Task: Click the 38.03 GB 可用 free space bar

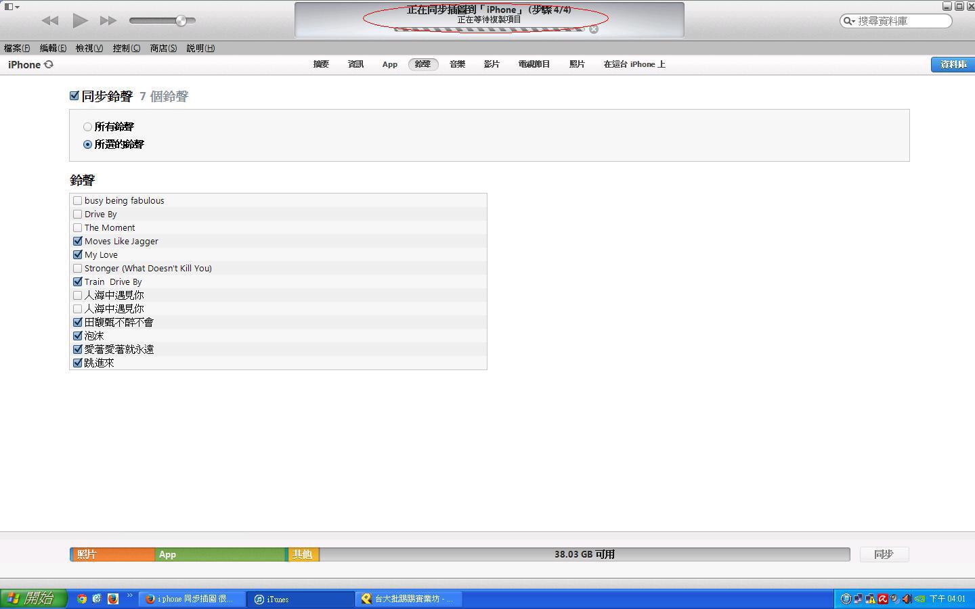Action: (584, 554)
